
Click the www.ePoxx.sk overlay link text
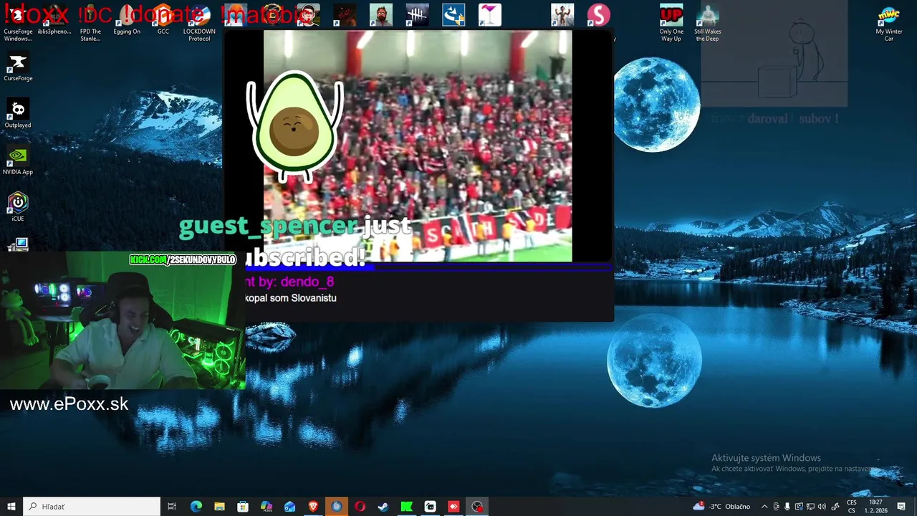[x=69, y=404]
